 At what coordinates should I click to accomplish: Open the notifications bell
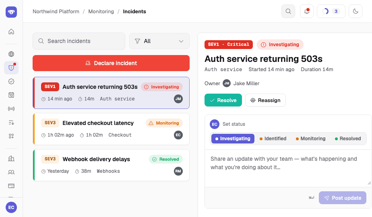[x=307, y=11]
